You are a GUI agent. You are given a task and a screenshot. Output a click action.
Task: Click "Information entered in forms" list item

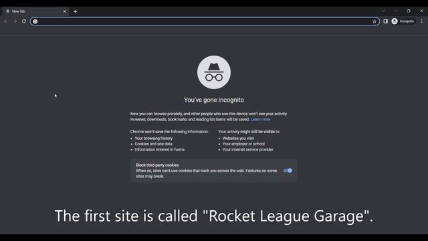(160, 149)
